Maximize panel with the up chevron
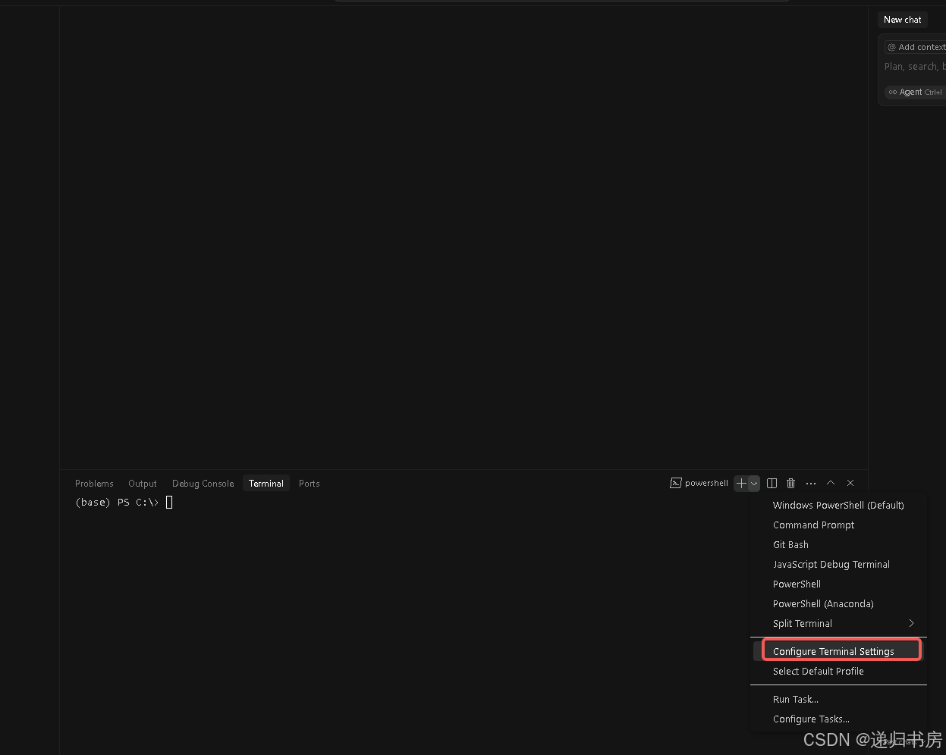 click(x=831, y=483)
